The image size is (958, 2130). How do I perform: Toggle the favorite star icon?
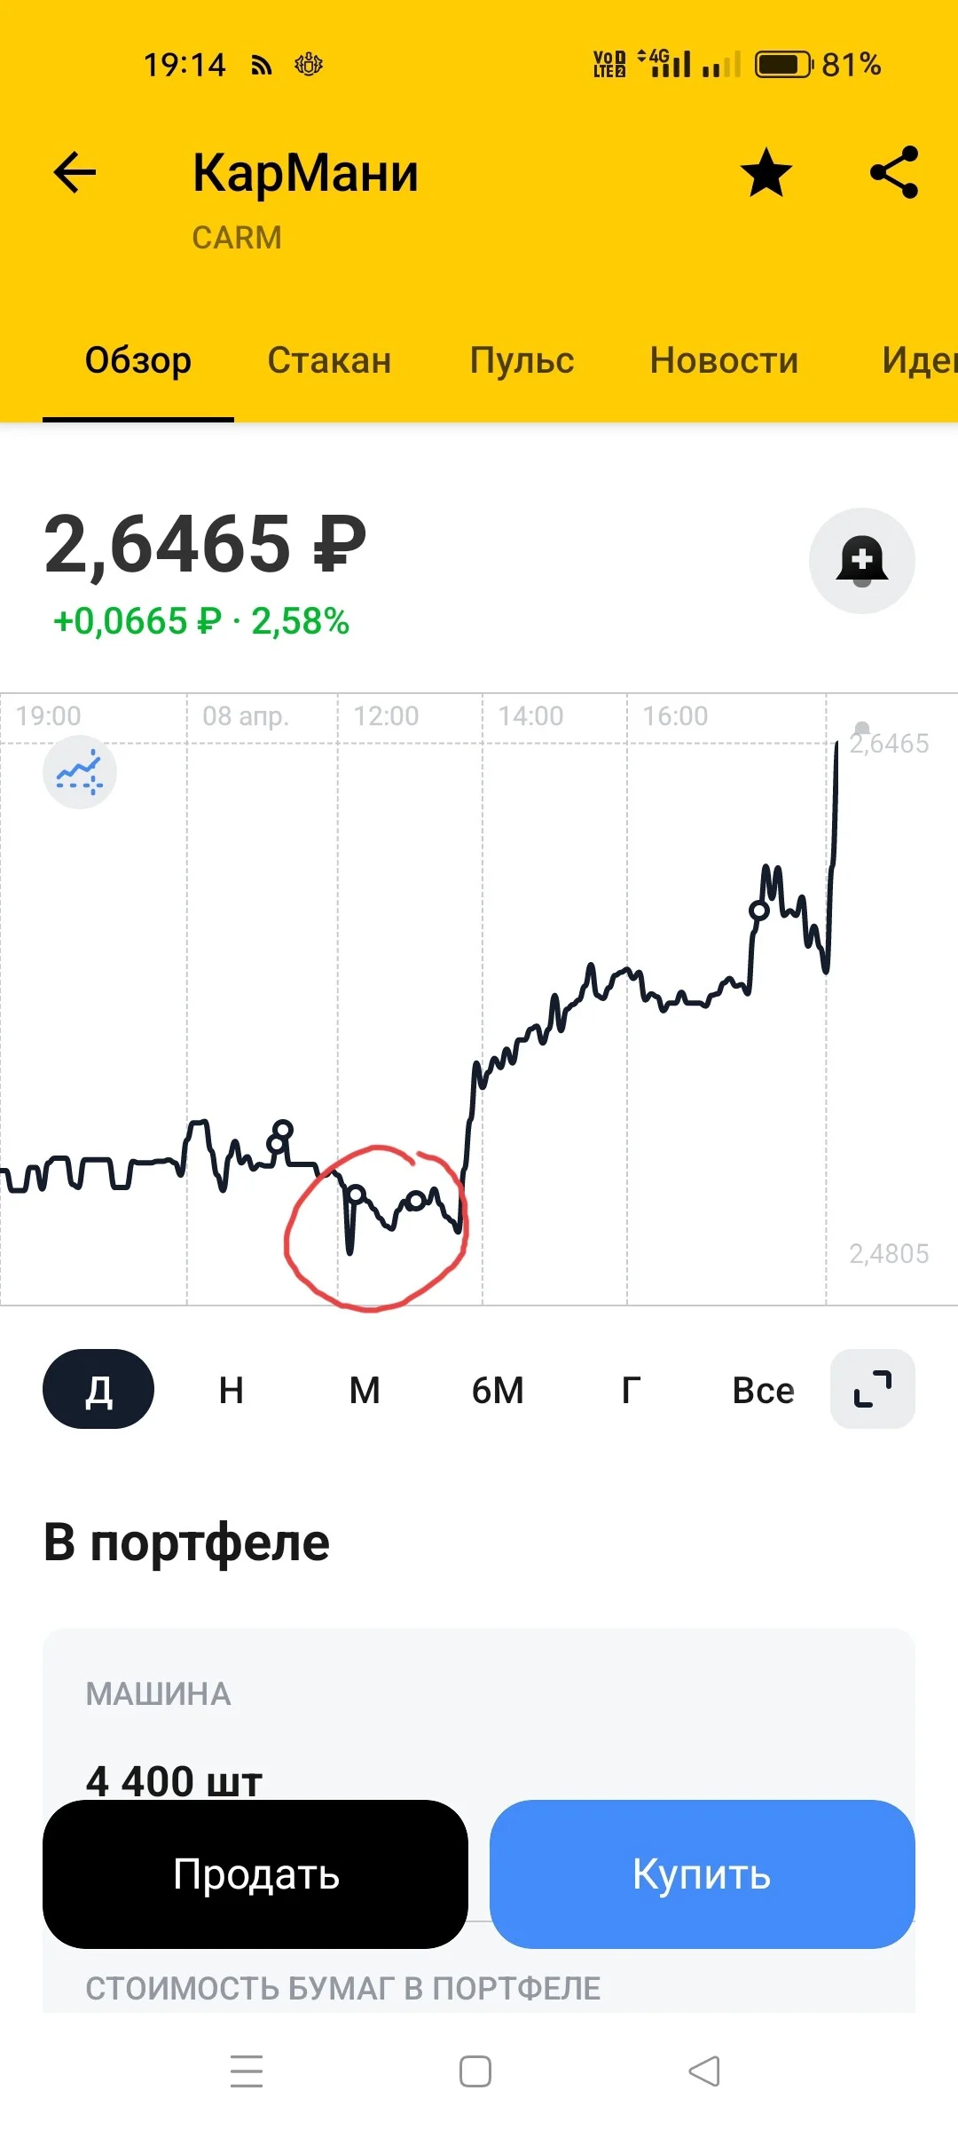[766, 172]
